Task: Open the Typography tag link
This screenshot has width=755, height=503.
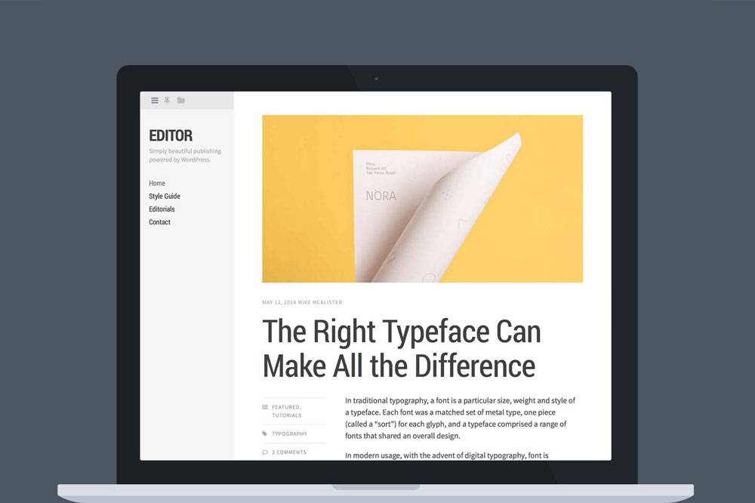Action: (x=289, y=434)
